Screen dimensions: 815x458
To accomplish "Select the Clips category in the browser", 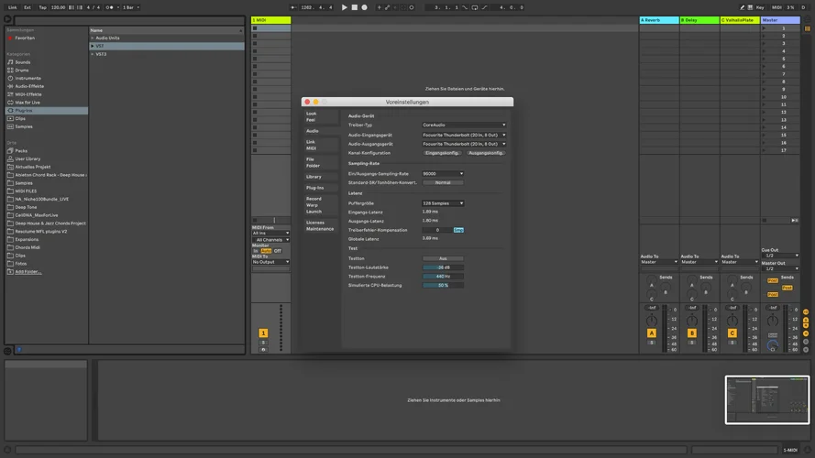I will [20, 118].
